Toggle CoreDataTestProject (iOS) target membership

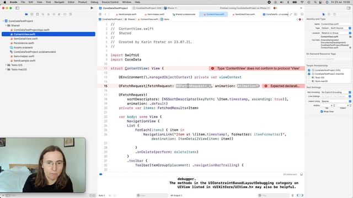(309, 70)
